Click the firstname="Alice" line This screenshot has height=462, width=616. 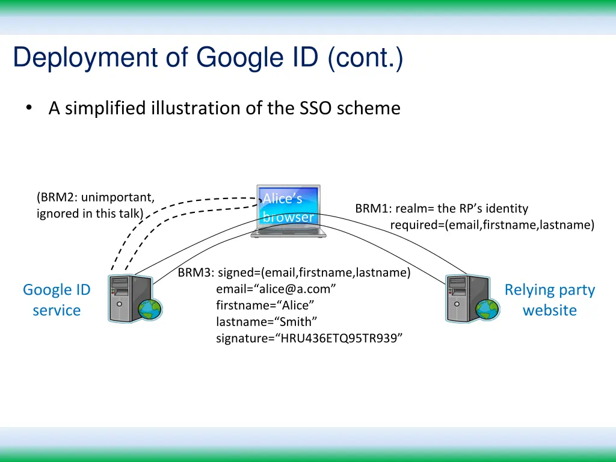(265, 305)
